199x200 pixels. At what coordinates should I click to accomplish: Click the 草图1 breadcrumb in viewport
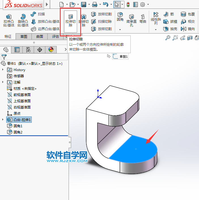click(x=120, y=56)
